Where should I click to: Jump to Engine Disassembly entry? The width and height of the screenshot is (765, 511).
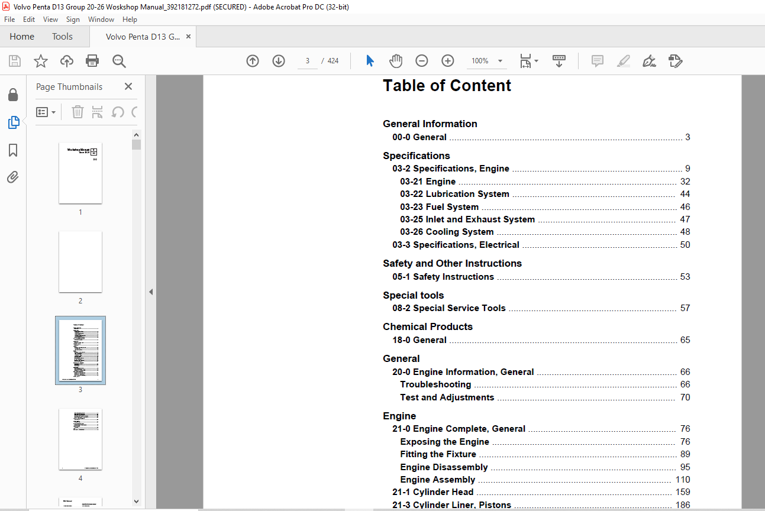(545, 467)
